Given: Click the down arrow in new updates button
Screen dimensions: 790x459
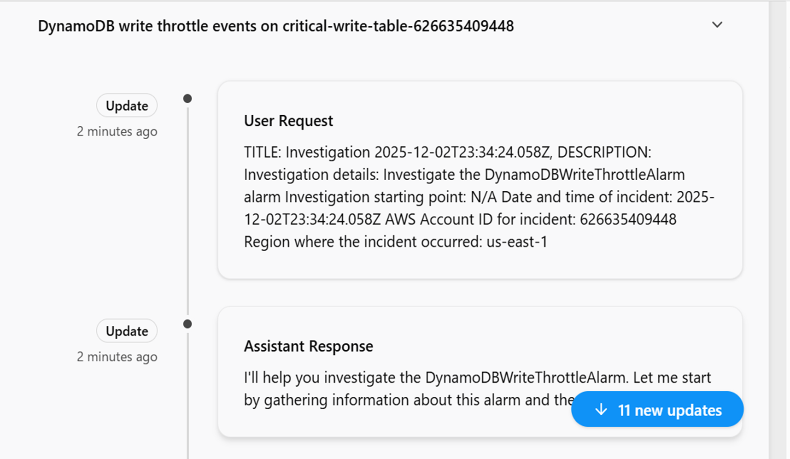Looking at the screenshot, I should click(601, 410).
